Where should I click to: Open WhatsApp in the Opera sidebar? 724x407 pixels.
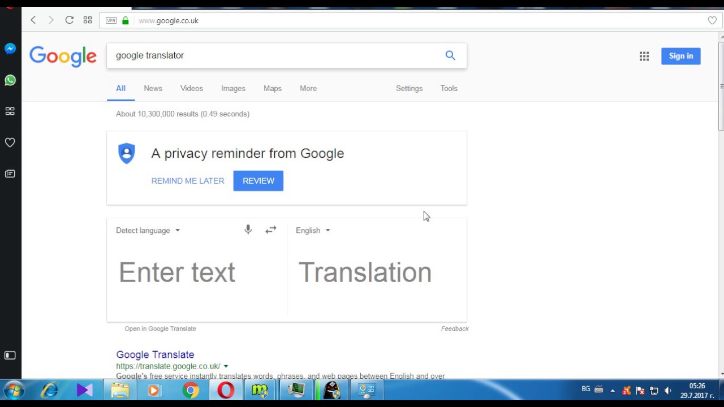tap(10, 80)
